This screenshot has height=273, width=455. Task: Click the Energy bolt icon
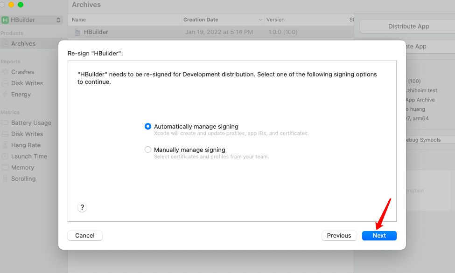(5, 94)
